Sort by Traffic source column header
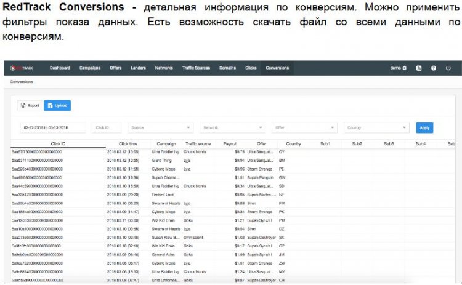The height and width of the screenshot is (285, 462). pyautogui.click(x=198, y=143)
